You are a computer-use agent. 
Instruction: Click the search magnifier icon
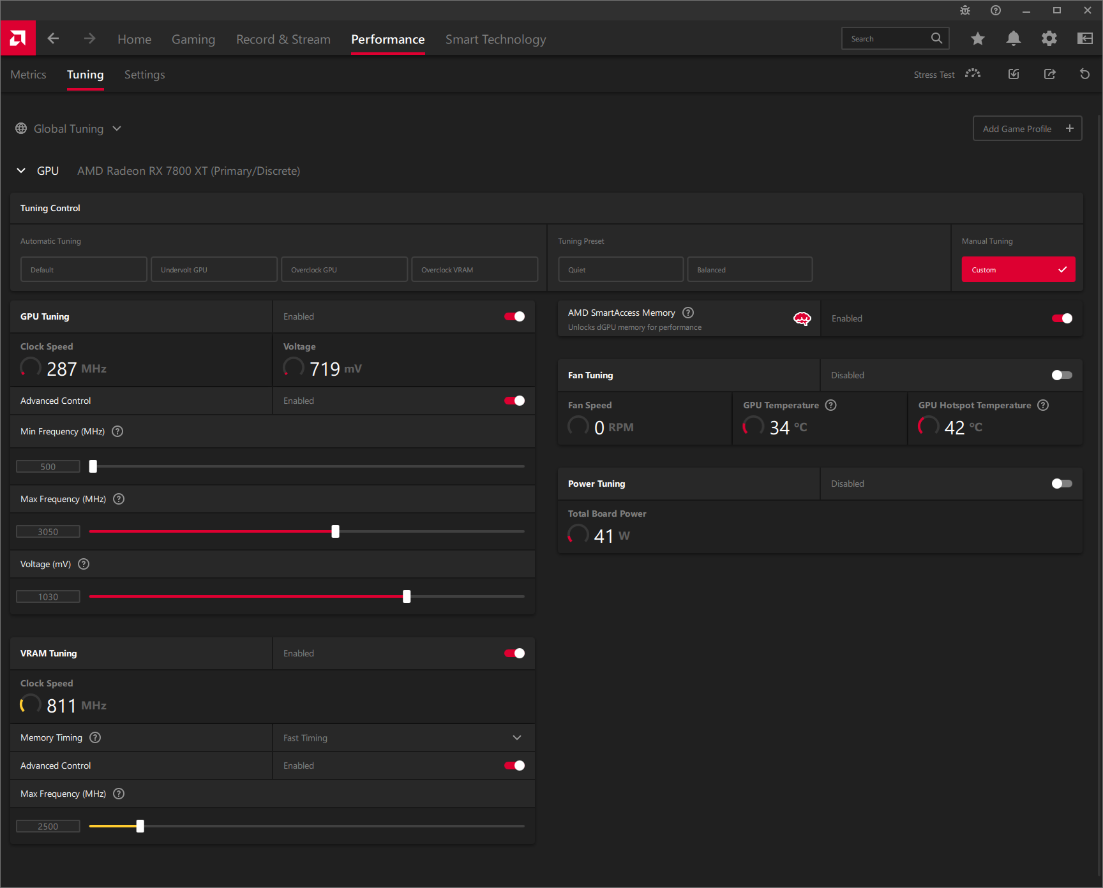tap(936, 38)
